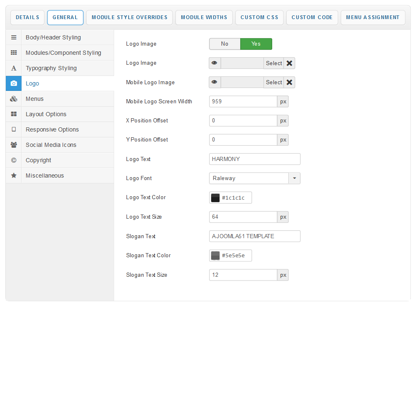Click the star icon beside Miscellaneous
Screen dimensions: 417x417
(14, 176)
